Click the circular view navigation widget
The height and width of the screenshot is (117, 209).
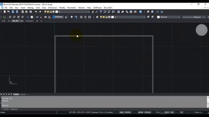click(201, 30)
